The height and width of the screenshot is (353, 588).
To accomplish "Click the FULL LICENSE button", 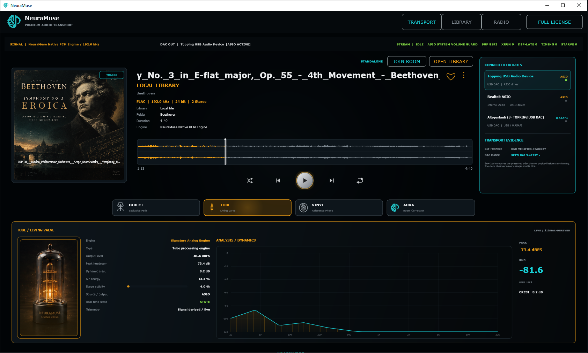I will tap(554, 22).
